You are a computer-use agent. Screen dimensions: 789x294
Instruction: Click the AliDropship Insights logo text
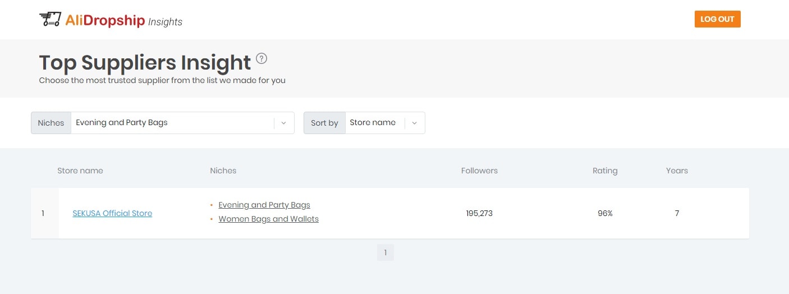pyautogui.click(x=124, y=21)
